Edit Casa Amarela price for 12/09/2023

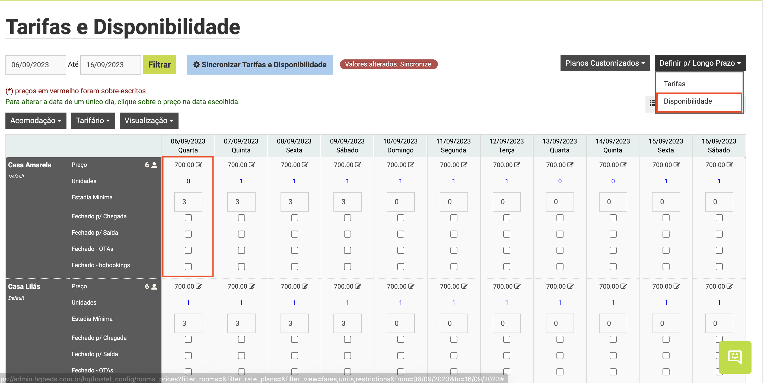517,165
